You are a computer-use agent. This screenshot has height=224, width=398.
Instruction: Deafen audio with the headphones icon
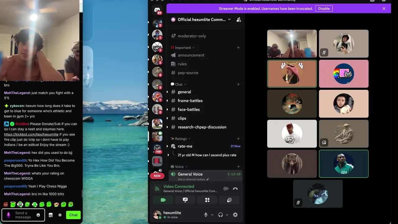220,215
